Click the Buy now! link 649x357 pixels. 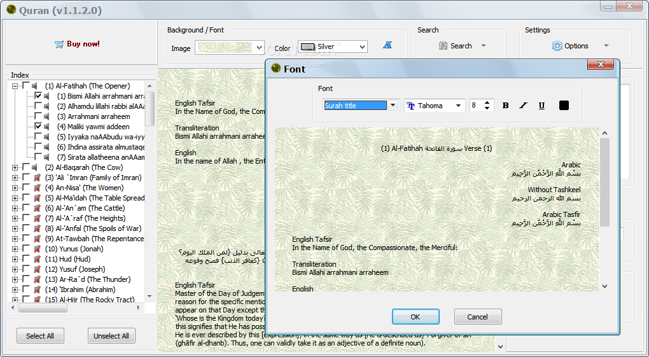[x=83, y=44]
